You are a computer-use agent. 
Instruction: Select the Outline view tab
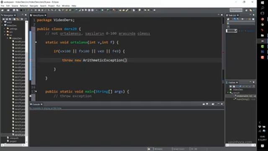[232, 83]
